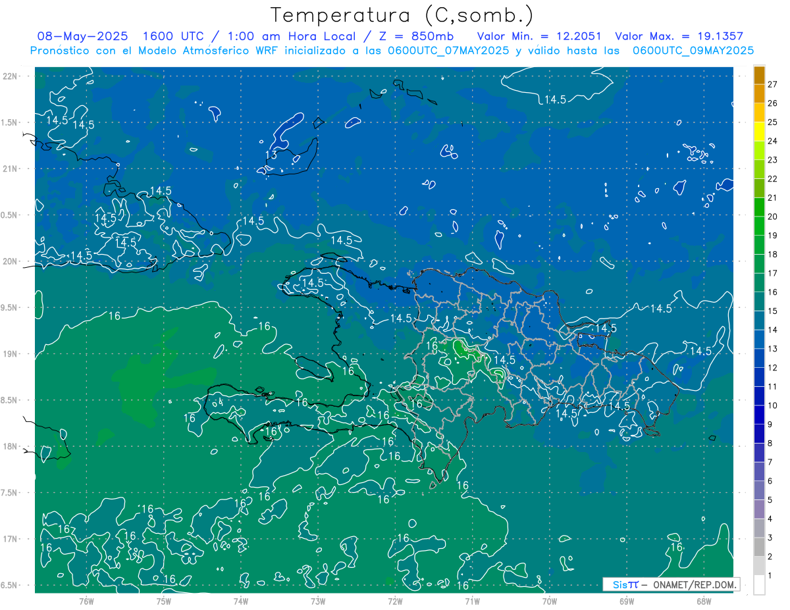Image resolution: width=790 pixels, height=610 pixels.
Task: Click legend value "1"
Action: coord(770,576)
